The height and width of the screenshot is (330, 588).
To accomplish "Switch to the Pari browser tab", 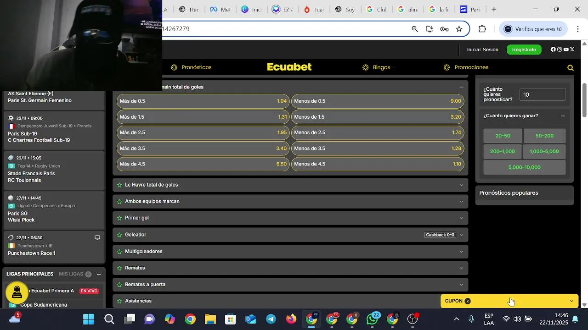I will click(470, 9).
